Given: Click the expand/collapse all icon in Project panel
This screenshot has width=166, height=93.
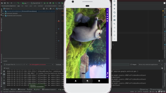Looking at the screenshot, I should pyautogui.click(x=47, y=9).
